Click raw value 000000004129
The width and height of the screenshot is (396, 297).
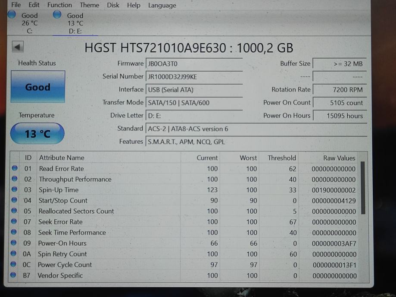pyautogui.click(x=334, y=201)
